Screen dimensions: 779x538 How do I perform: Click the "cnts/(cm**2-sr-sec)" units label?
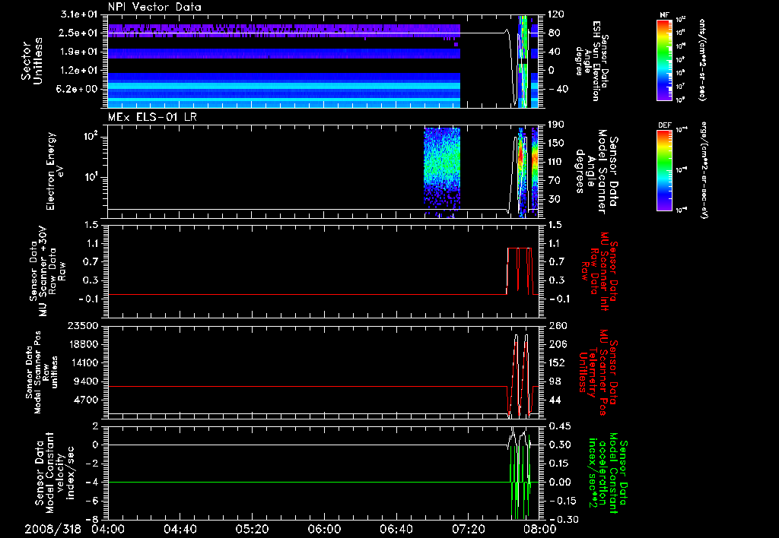702,60
